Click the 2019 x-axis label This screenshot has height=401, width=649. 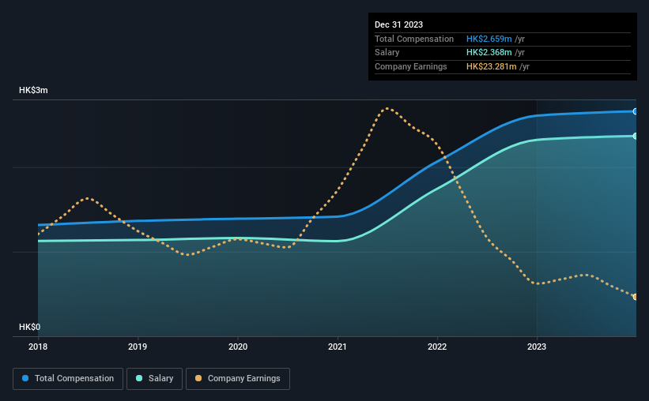point(138,347)
